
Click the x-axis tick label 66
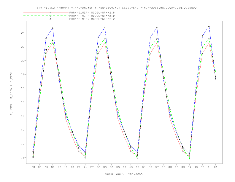pos(177,167)
